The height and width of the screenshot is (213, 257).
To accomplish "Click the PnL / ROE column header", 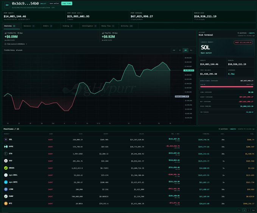I will pyautogui.click(x=175, y=134).
